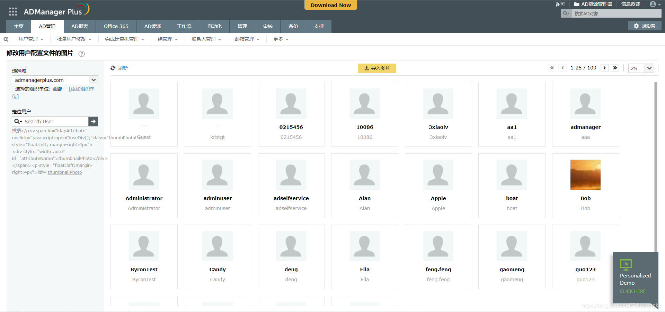Select the 3xiaolv user name
The height and width of the screenshot is (312, 665).
438,127
